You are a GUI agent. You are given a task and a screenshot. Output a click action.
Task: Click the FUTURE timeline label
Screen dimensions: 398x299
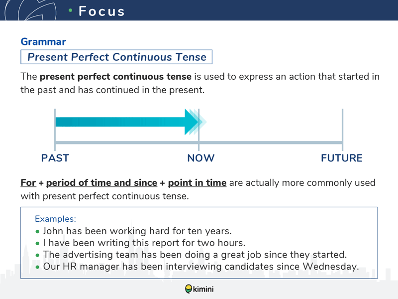pos(342,158)
